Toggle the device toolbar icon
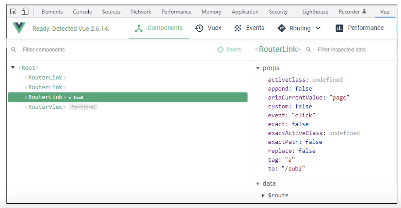This screenshot has height=208, width=401. (x=25, y=12)
